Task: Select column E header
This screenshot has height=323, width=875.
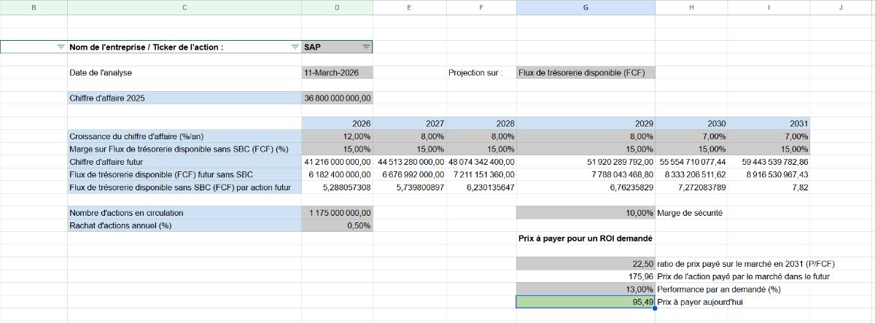Action: pyautogui.click(x=408, y=7)
